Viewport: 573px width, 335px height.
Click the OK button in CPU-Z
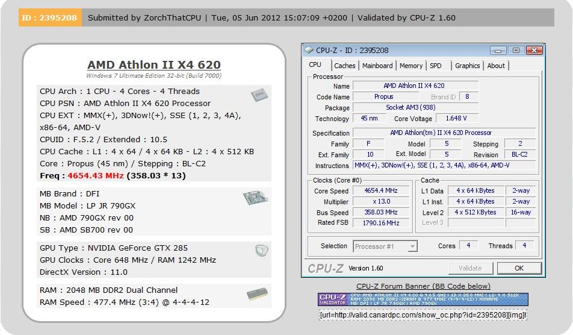click(519, 268)
